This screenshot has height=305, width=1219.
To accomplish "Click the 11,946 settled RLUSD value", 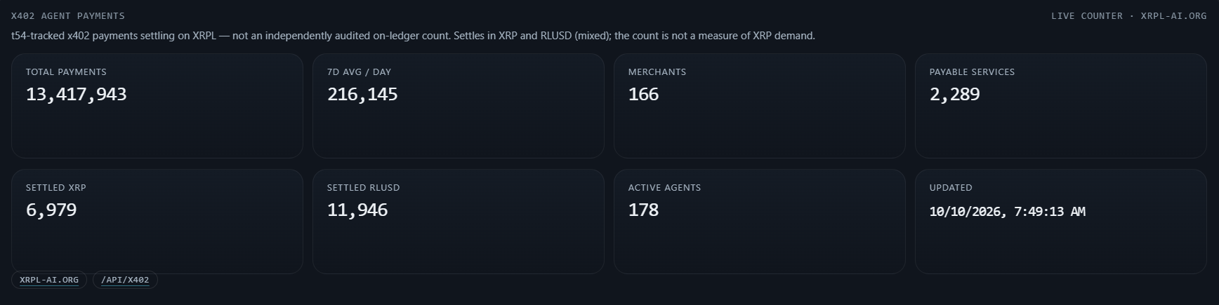I will point(357,210).
